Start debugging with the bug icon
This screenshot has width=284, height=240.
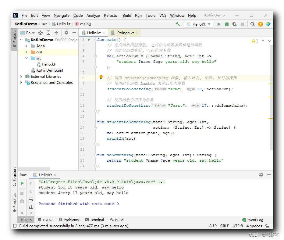coord(227,24)
